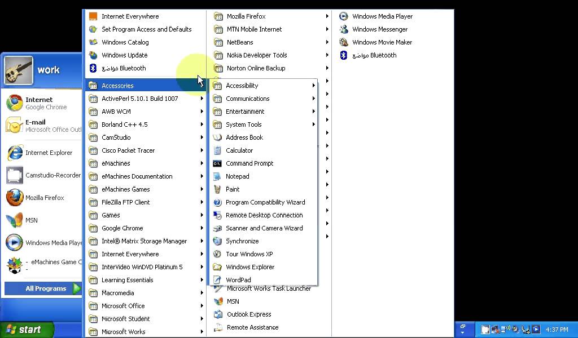Image resolution: width=578 pixels, height=338 pixels.
Task: Open CamStudio program group
Action: pos(145,137)
